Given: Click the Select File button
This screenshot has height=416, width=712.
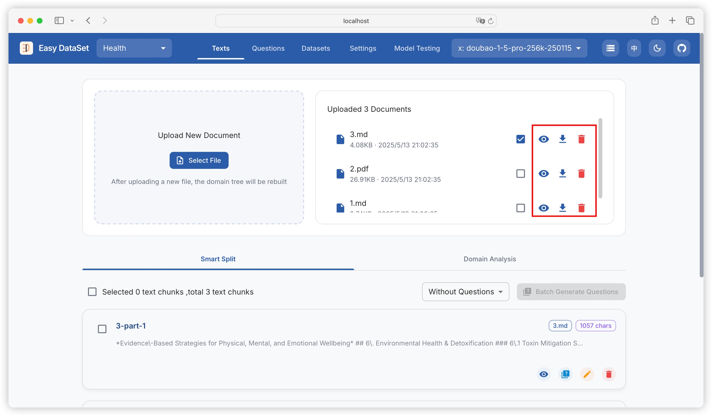Looking at the screenshot, I should tap(199, 160).
